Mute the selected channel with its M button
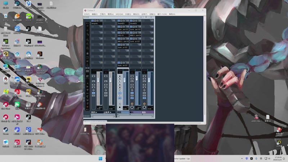Image resolution: width=288 pixels, height=162 pixels. (120, 76)
